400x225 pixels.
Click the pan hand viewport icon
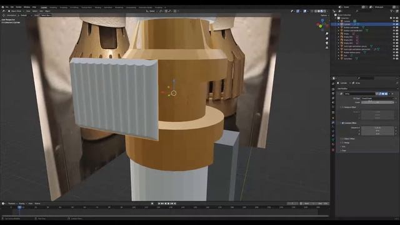tap(327, 38)
